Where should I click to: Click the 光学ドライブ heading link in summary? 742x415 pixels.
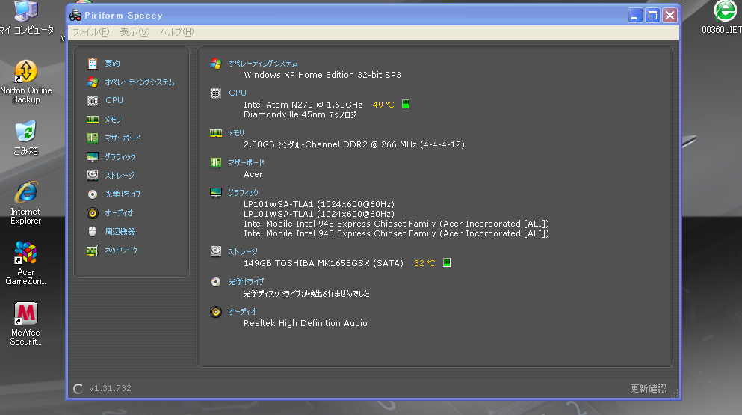pos(246,281)
